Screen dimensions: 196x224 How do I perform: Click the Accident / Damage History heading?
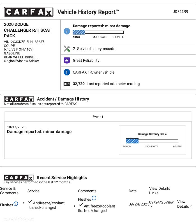63,99
